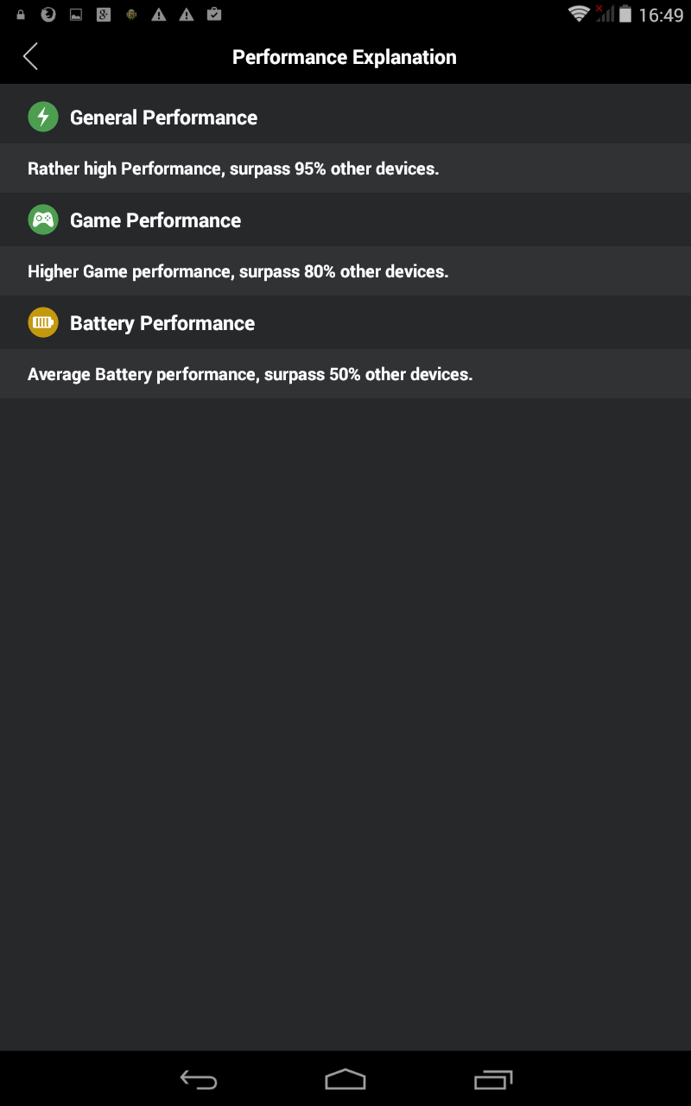The height and width of the screenshot is (1106, 691).
Task: Select the Game Performance heading
Action: (x=155, y=220)
